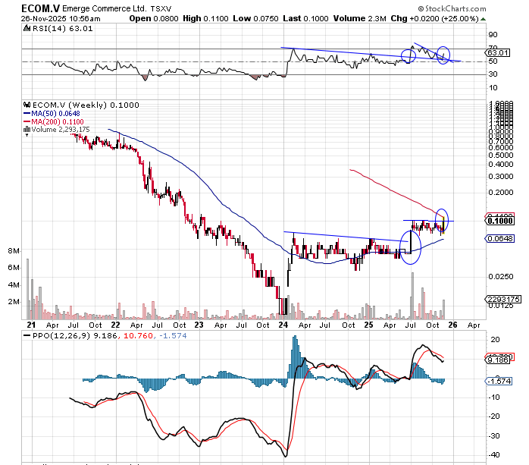Click the Chg +0.0200 (+25.00%) value

tap(435, 18)
